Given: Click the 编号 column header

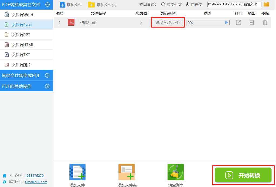Looking at the screenshot, I should (x=60, y=13).
